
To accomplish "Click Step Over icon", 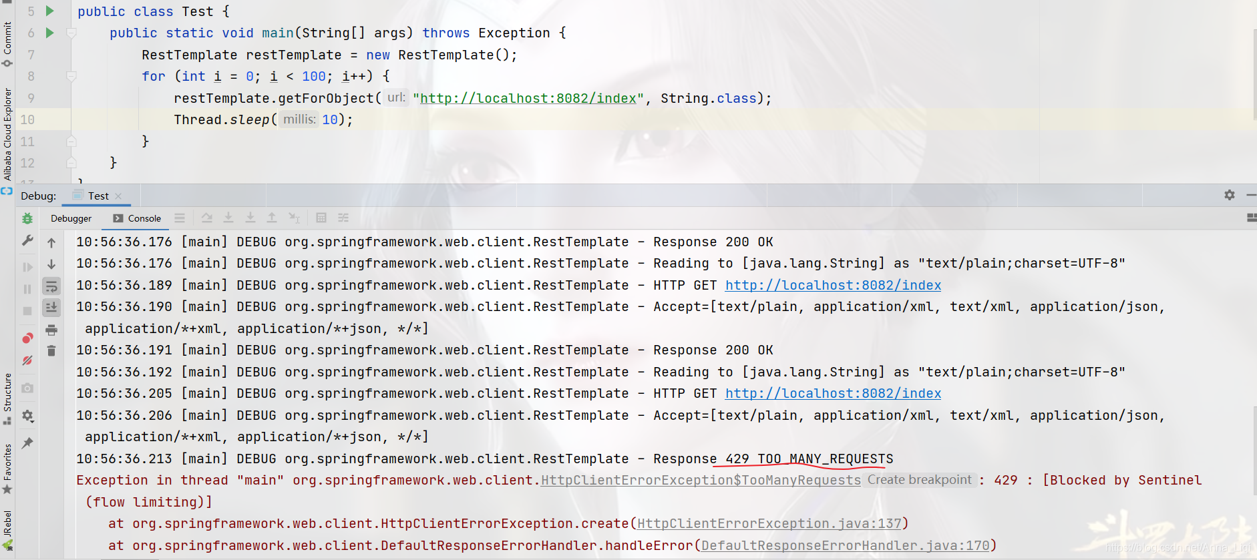I will (x=207, y=218).
